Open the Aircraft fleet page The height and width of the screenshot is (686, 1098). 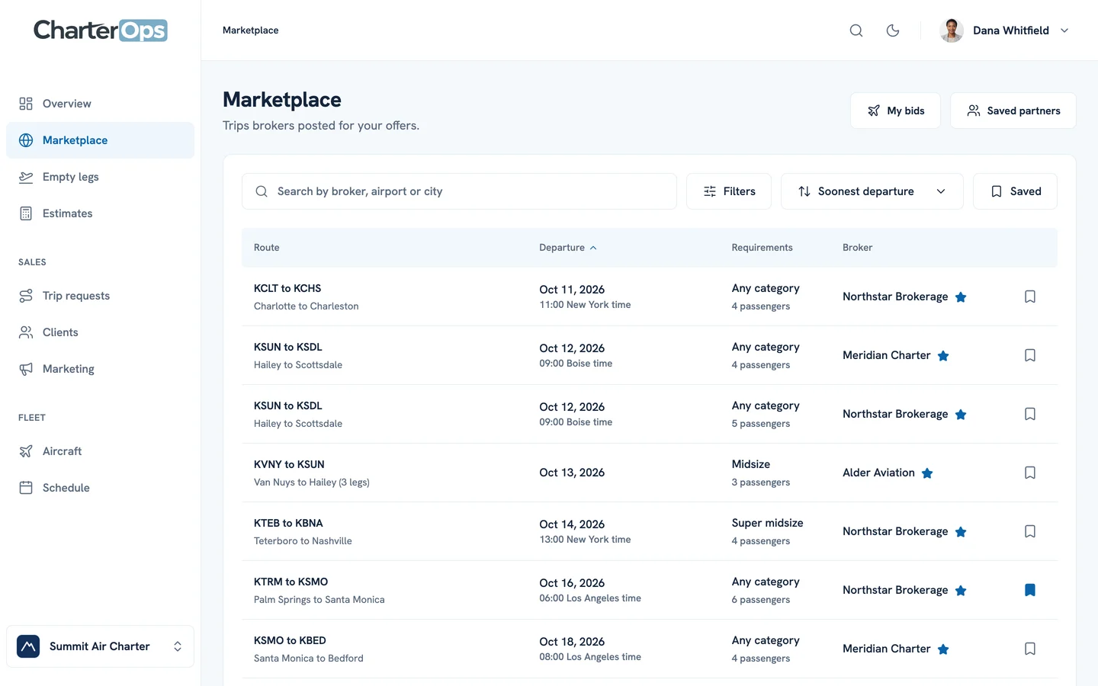pos(100,451)
